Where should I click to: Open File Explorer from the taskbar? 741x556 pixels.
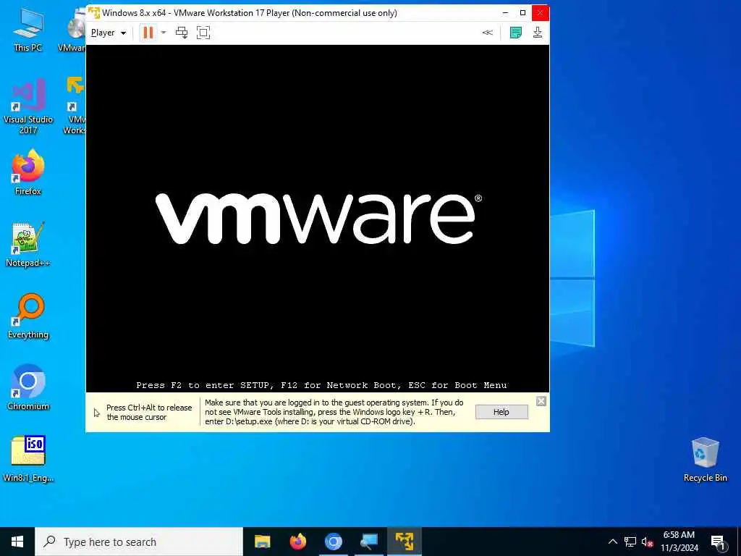click(x=262, y=542)
